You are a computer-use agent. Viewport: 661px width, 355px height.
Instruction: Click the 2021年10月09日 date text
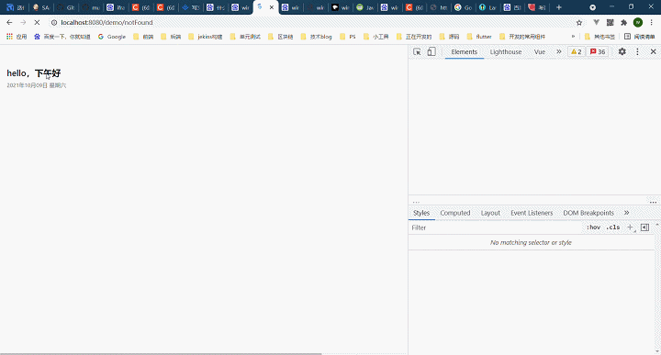coord(36,85)
